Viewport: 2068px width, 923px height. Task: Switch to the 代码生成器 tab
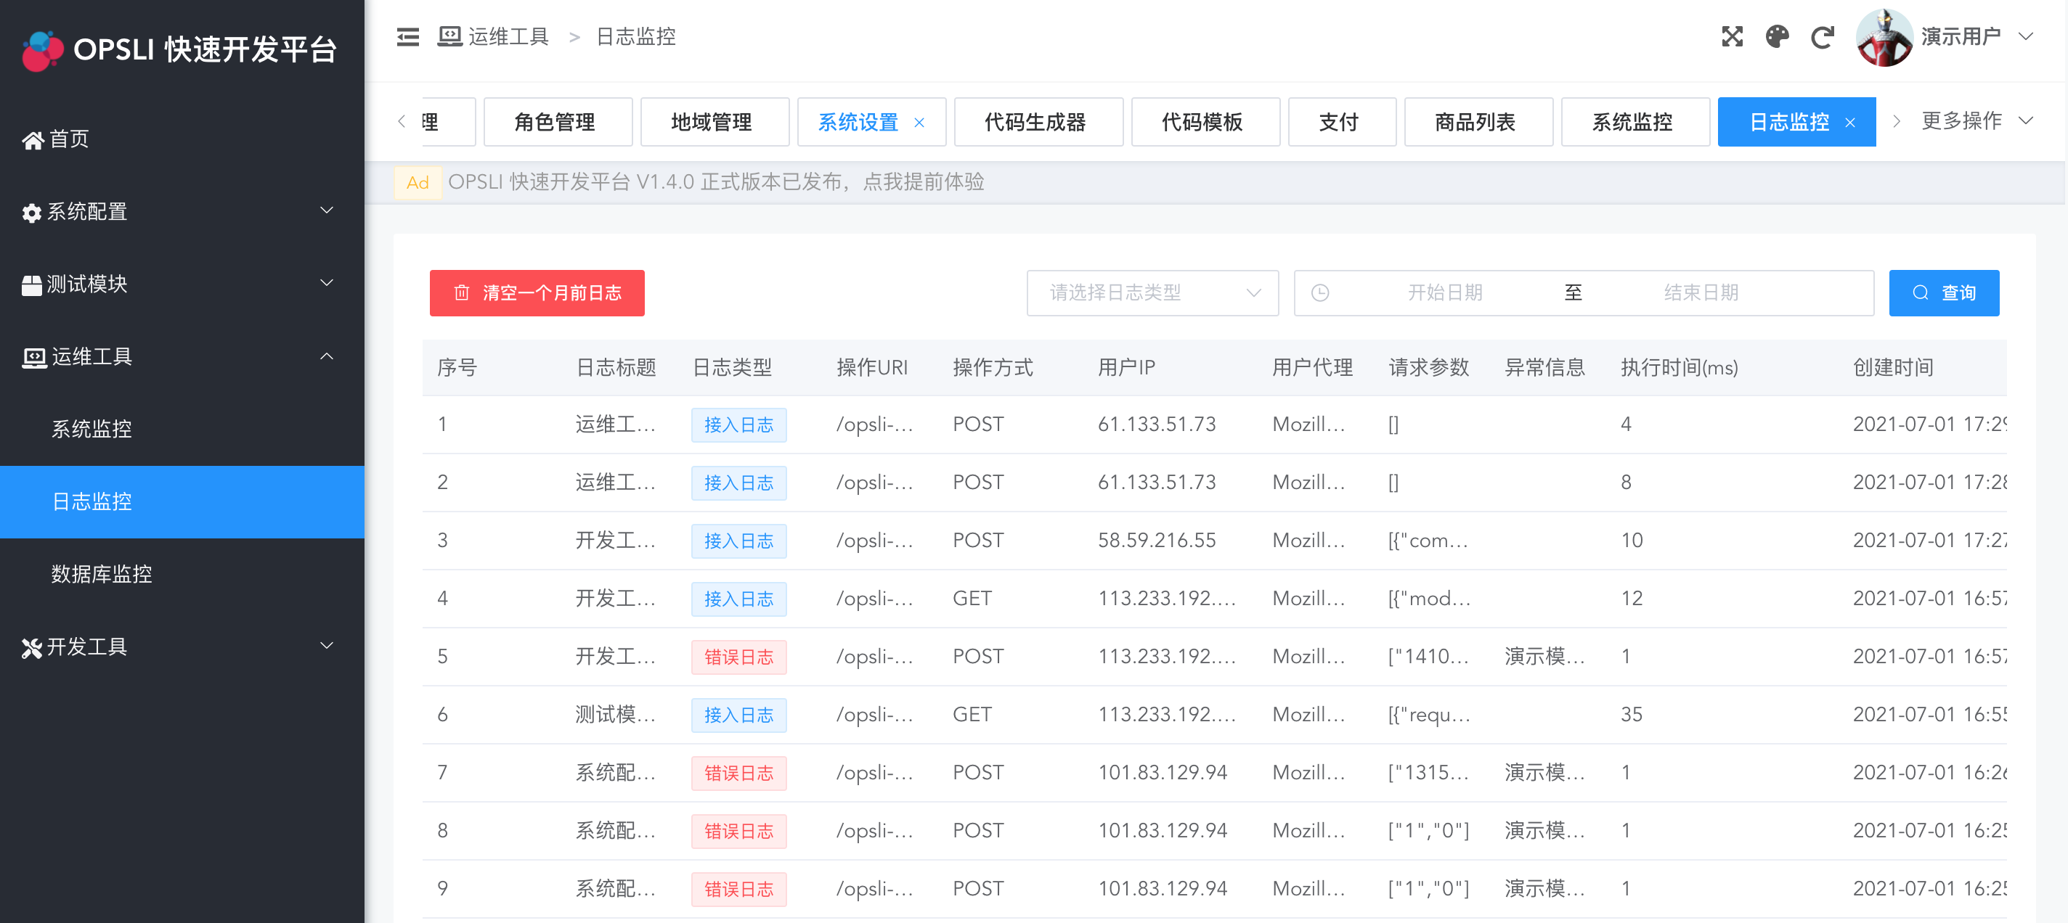pos(1035,122)
